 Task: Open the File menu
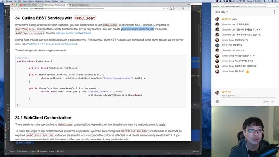pos(15,1)
